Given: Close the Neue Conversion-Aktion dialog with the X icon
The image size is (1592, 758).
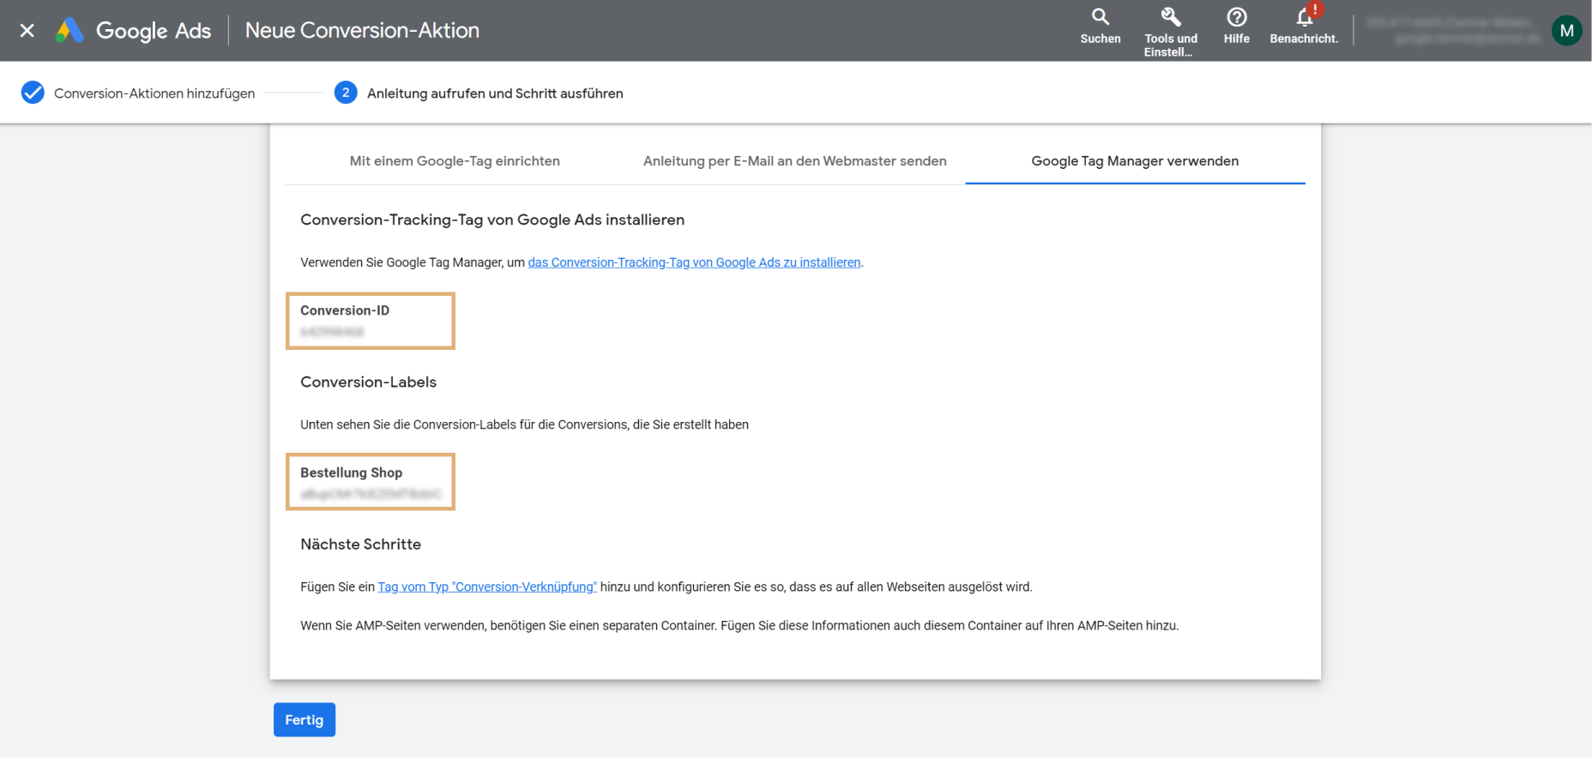Looking at the screenshot, I should pyautogui.click(x=27, y=31).
